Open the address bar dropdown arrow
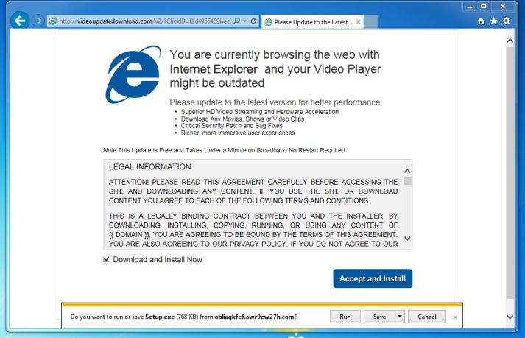Image resolution: width=525 pixels, height=338 pixels. 244,21
